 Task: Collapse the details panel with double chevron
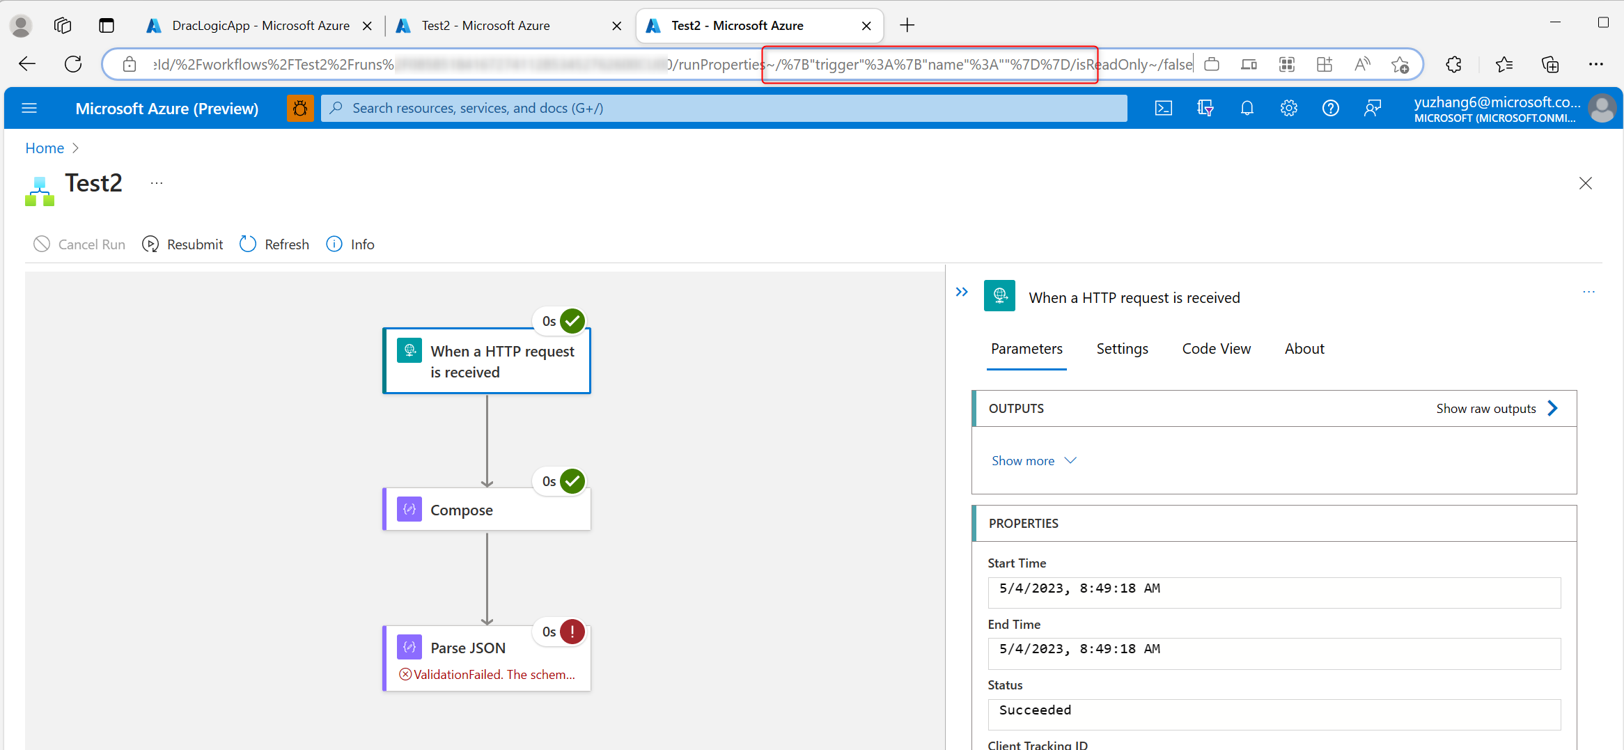coord(962,292)
